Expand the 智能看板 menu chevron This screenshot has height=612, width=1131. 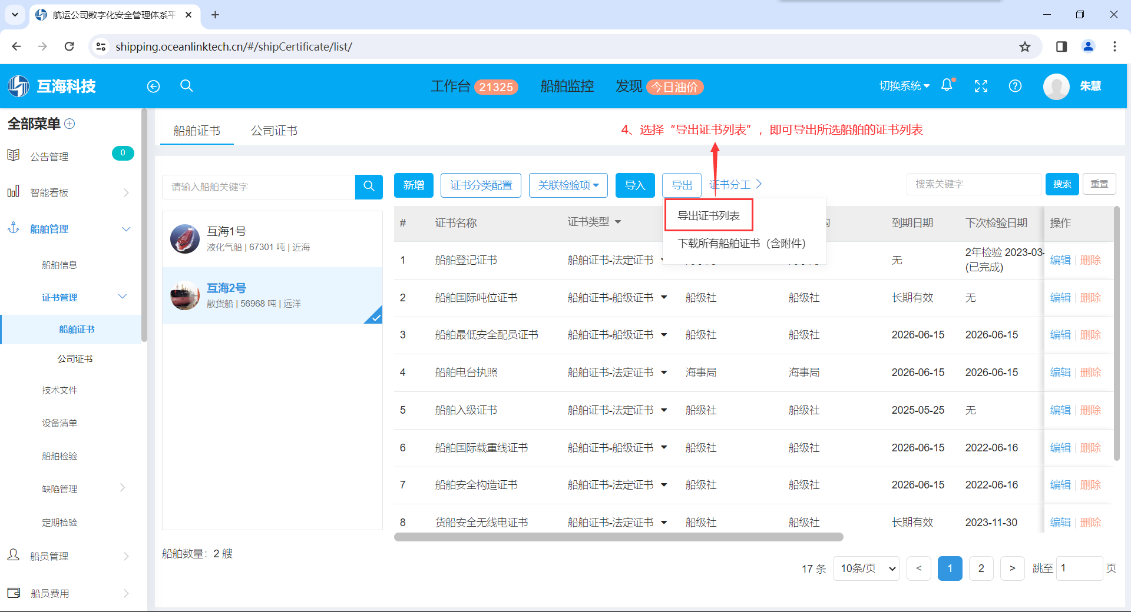(126, 192)
